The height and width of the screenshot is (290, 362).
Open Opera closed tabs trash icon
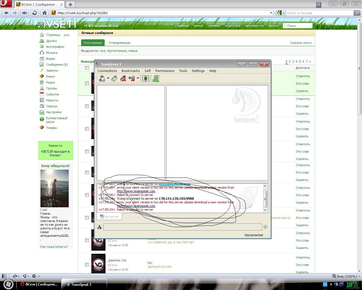coord(319,4)
